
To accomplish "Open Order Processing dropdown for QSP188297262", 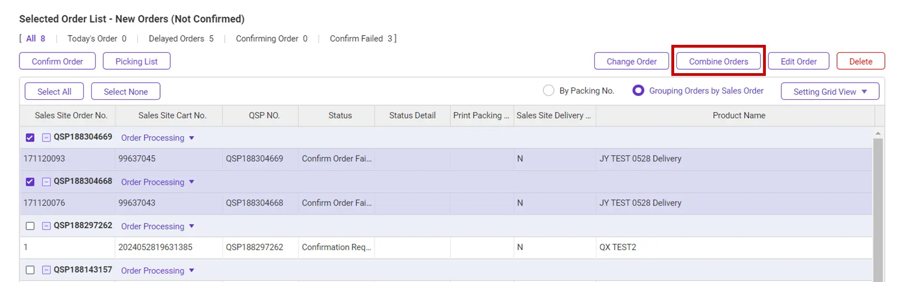I will click(158, 227).
